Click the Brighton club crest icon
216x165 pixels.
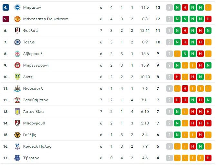pyautogui.click(x=17, y=7)
